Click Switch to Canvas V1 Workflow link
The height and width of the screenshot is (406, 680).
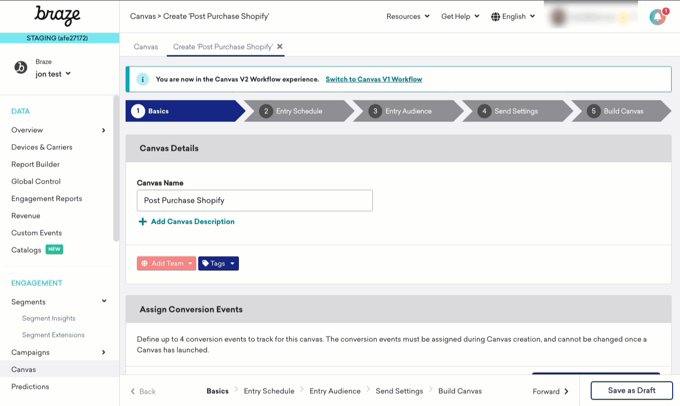tap(374, 79)
